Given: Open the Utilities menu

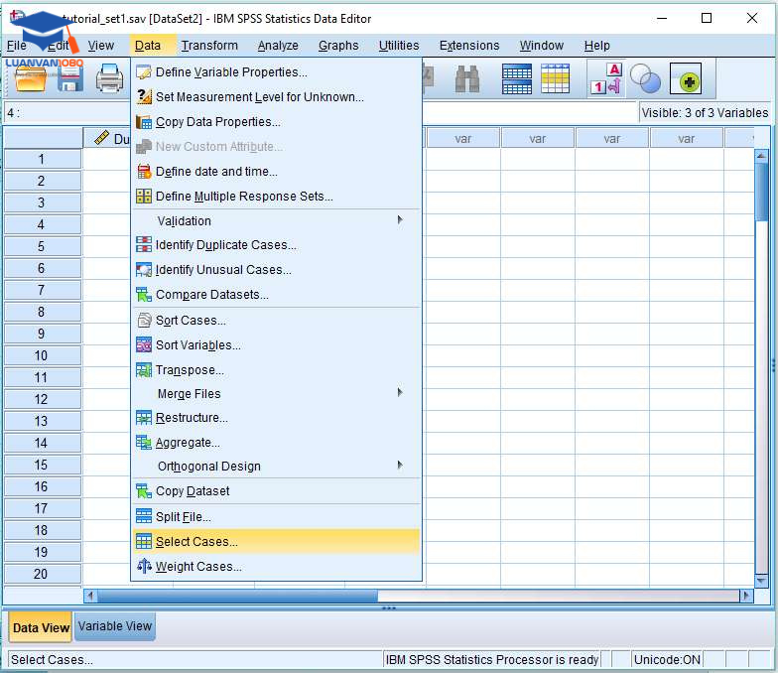Looking at the screenshot, I should tap(399, 46).
